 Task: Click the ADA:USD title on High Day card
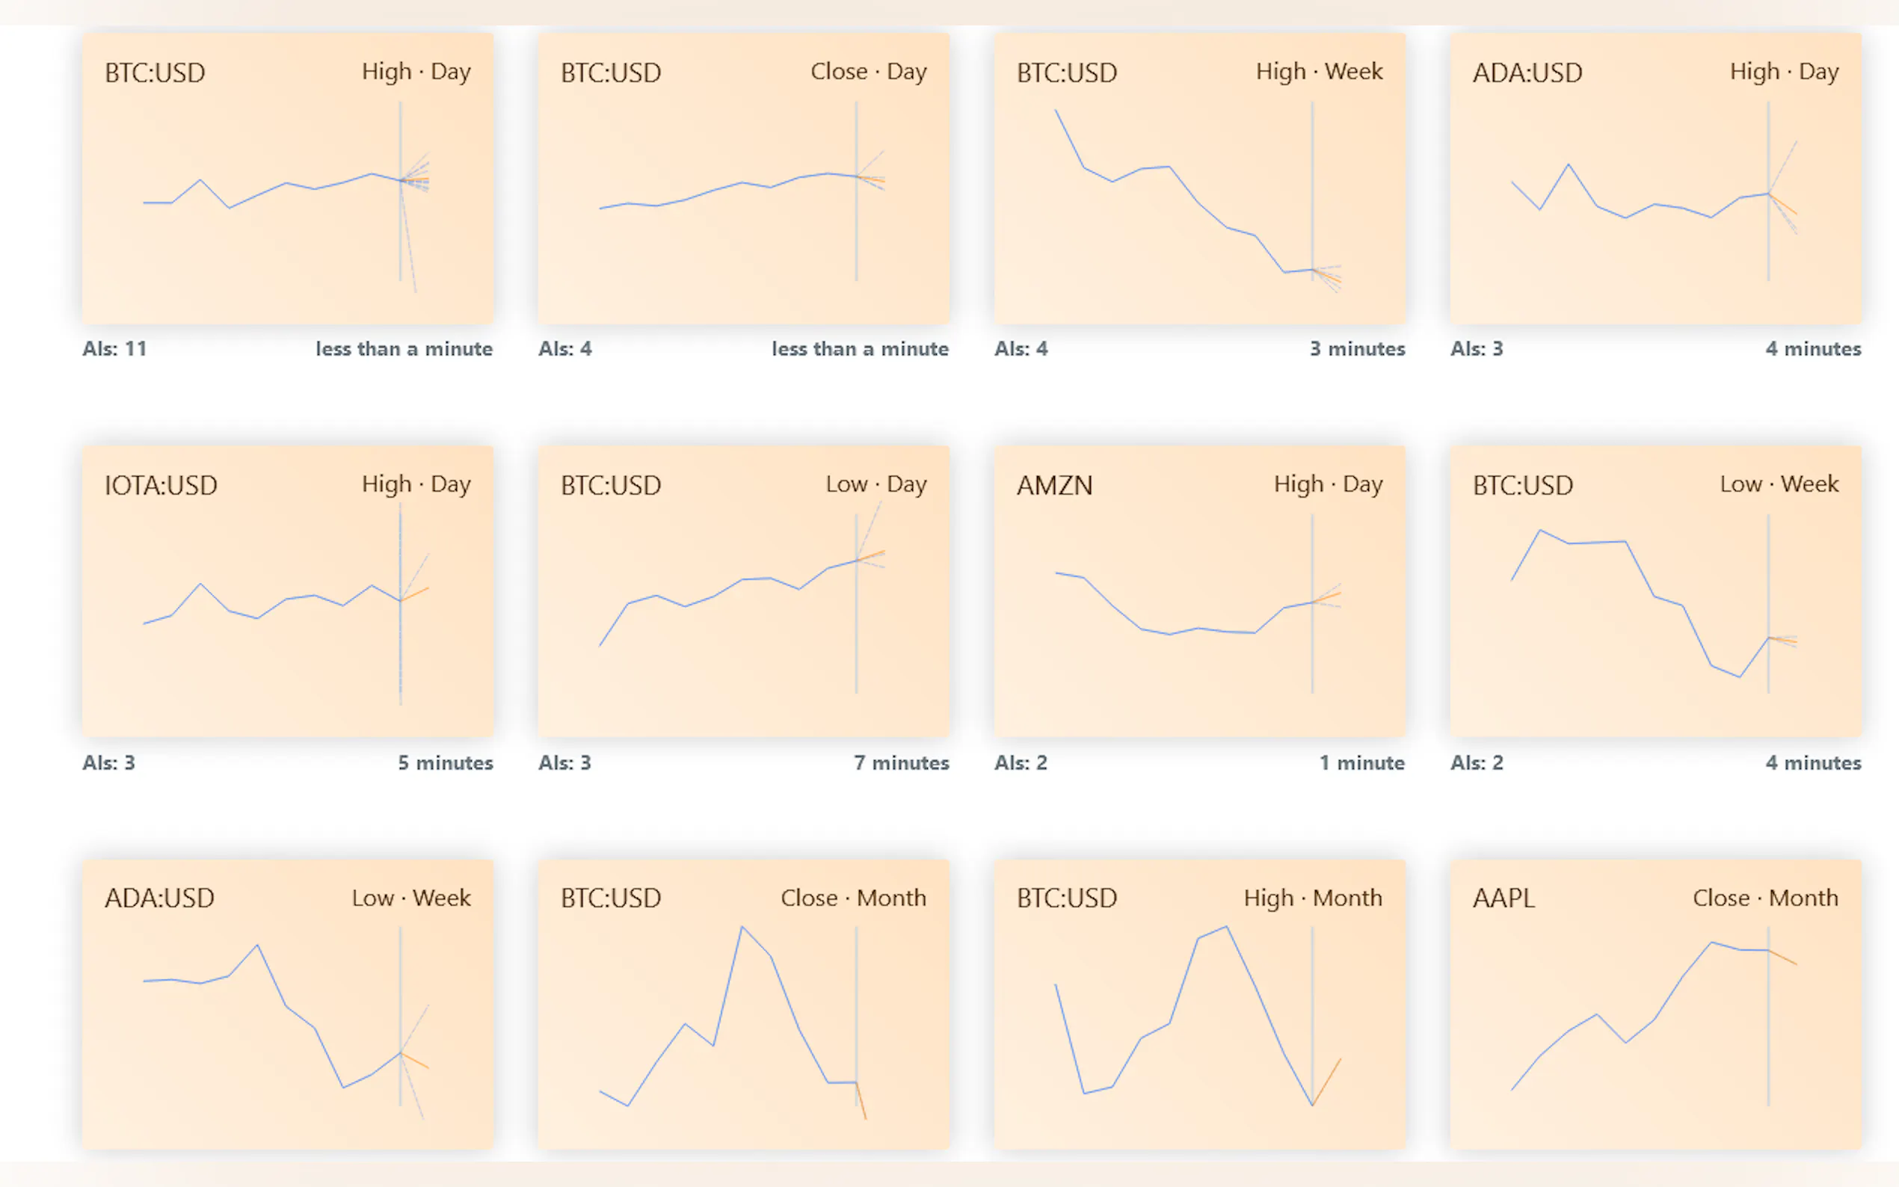point(1527,73)
